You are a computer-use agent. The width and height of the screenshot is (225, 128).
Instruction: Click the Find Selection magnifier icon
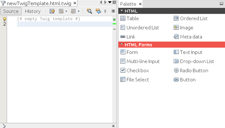[90, 11]
